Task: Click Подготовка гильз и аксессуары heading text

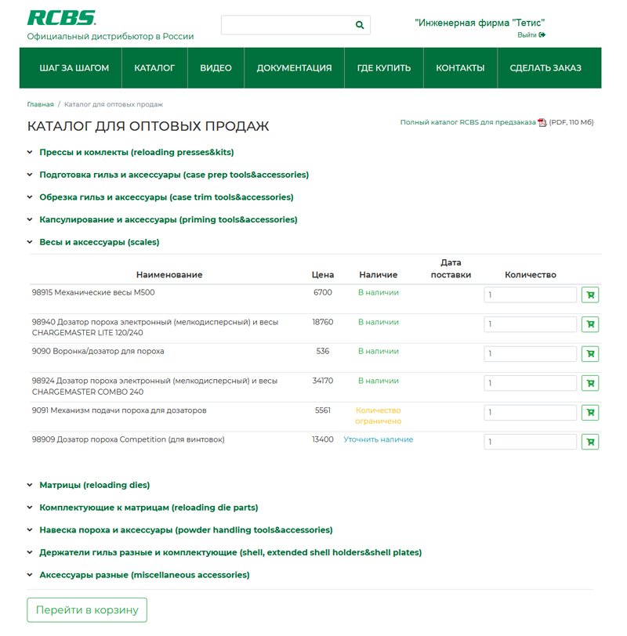Action: (174, 175)
